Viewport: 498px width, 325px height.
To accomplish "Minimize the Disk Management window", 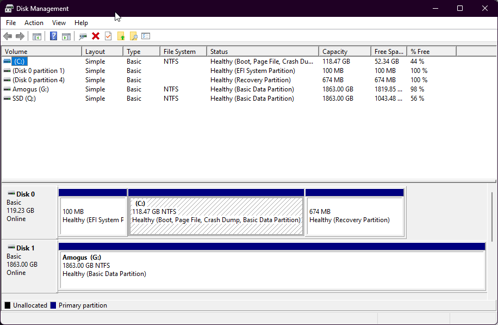I will (x=435, y=8).
